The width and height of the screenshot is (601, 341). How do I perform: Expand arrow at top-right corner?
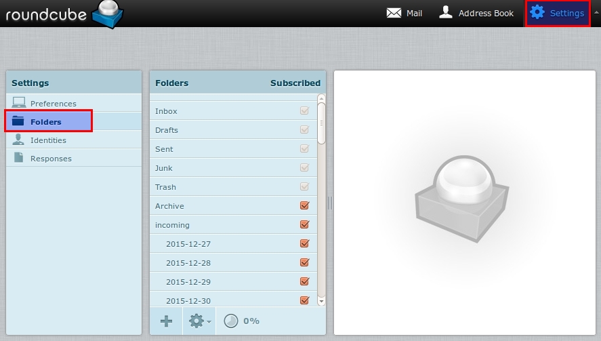(x=596, y=12)
